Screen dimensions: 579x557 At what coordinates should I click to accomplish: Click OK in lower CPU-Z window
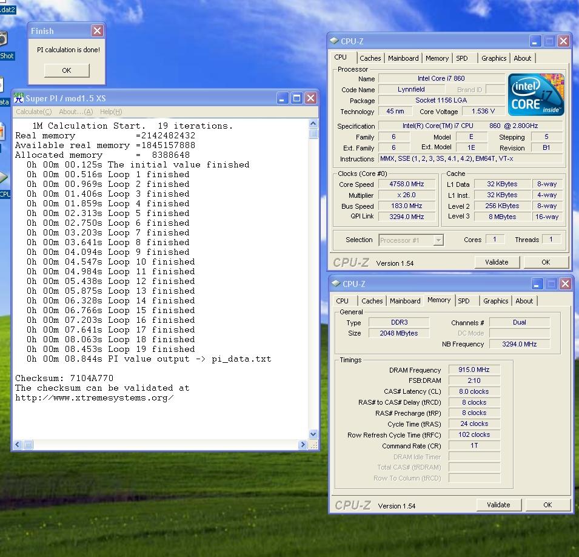[547, 505]
